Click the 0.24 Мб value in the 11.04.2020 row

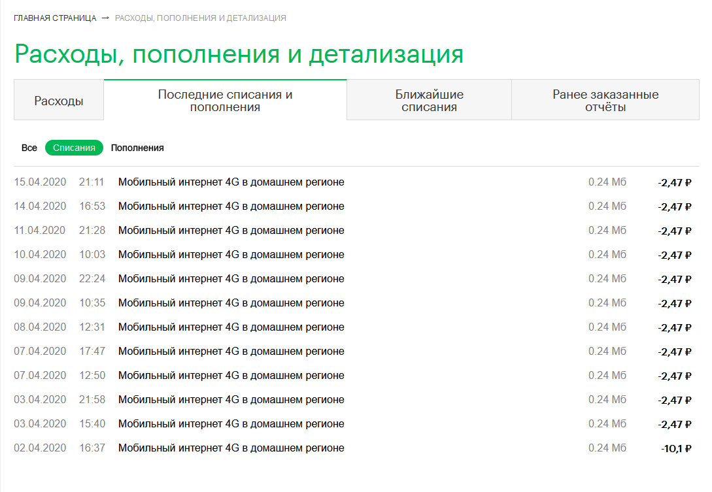coord(607,231)
